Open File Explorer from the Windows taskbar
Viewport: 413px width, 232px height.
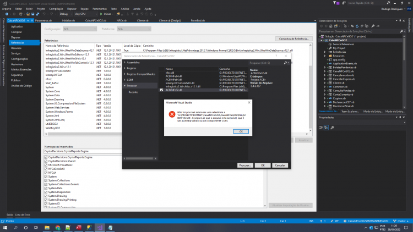pyautogui.click(x=47, y=228)
